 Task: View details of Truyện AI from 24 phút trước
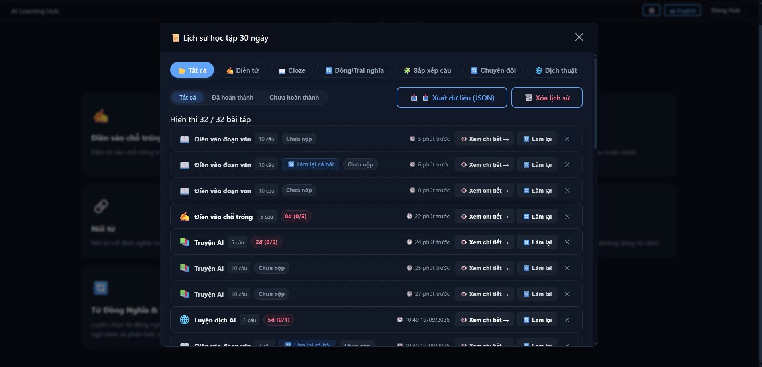coord(484,242)
